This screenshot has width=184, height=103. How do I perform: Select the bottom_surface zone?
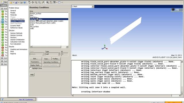click(x=36, y=14)
